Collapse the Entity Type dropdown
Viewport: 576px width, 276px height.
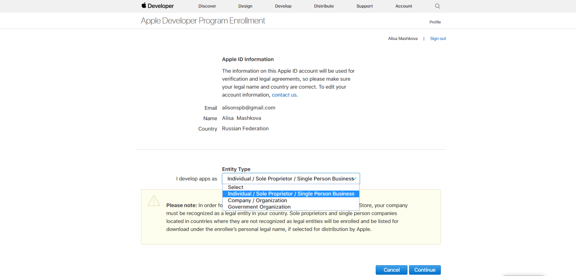tap(291, 179)
